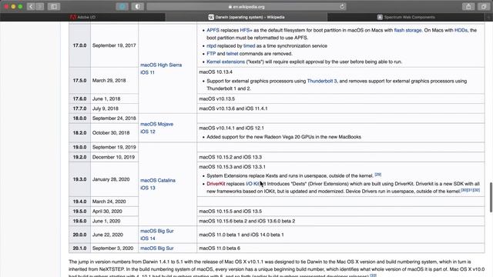Select the text macOS v10.14.1 and iOS 12.1
493x277 pixels.
coord(231,128)
